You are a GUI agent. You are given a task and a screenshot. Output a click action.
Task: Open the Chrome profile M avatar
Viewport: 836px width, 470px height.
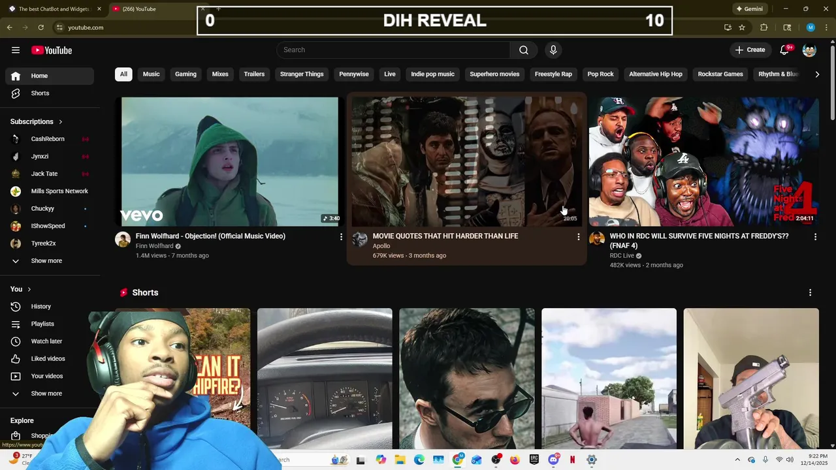pos(811,27)
